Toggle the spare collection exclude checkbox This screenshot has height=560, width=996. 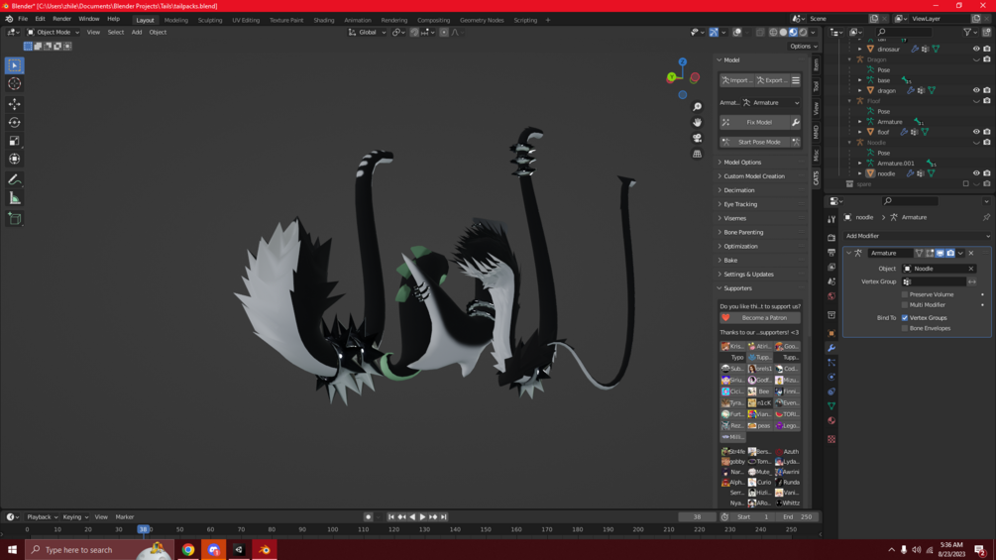tap(966, 184)
